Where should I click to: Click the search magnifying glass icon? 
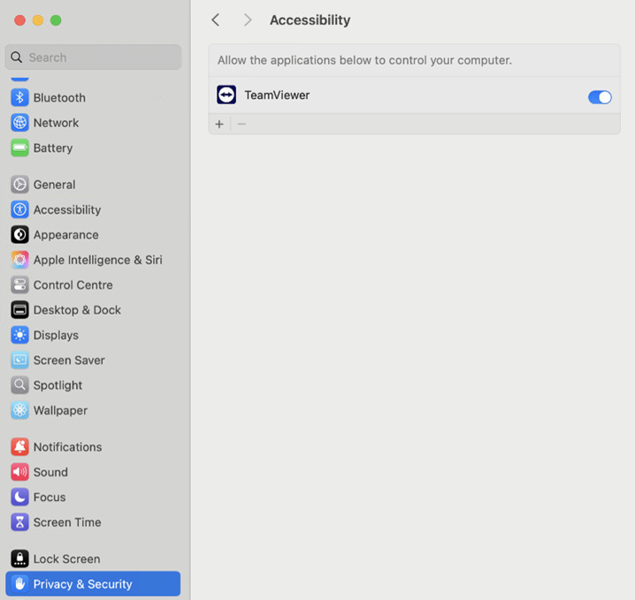(x=16, y=57)
